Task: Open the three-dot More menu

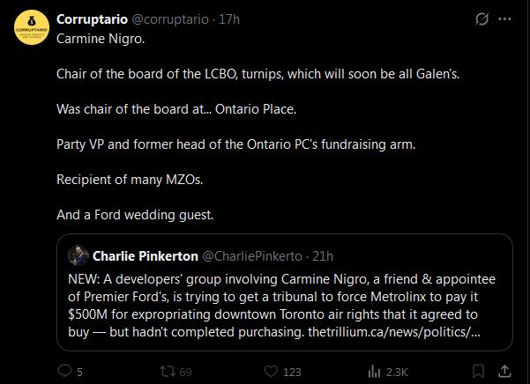Action: coord(504,18)
